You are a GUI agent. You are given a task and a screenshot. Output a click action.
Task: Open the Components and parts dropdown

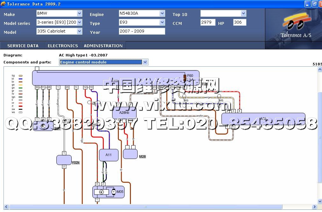pyautogui.click(x=145, y=62)
